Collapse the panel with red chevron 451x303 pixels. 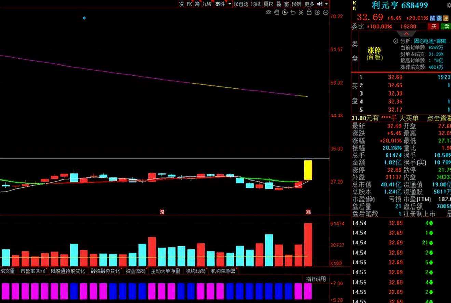(407, 34)
